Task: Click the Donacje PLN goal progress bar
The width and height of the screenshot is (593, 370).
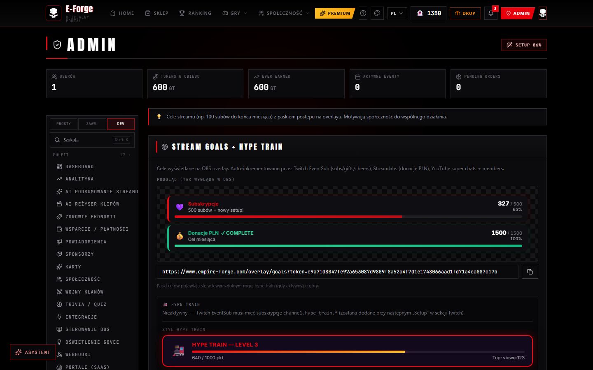Action: (348, 246)
